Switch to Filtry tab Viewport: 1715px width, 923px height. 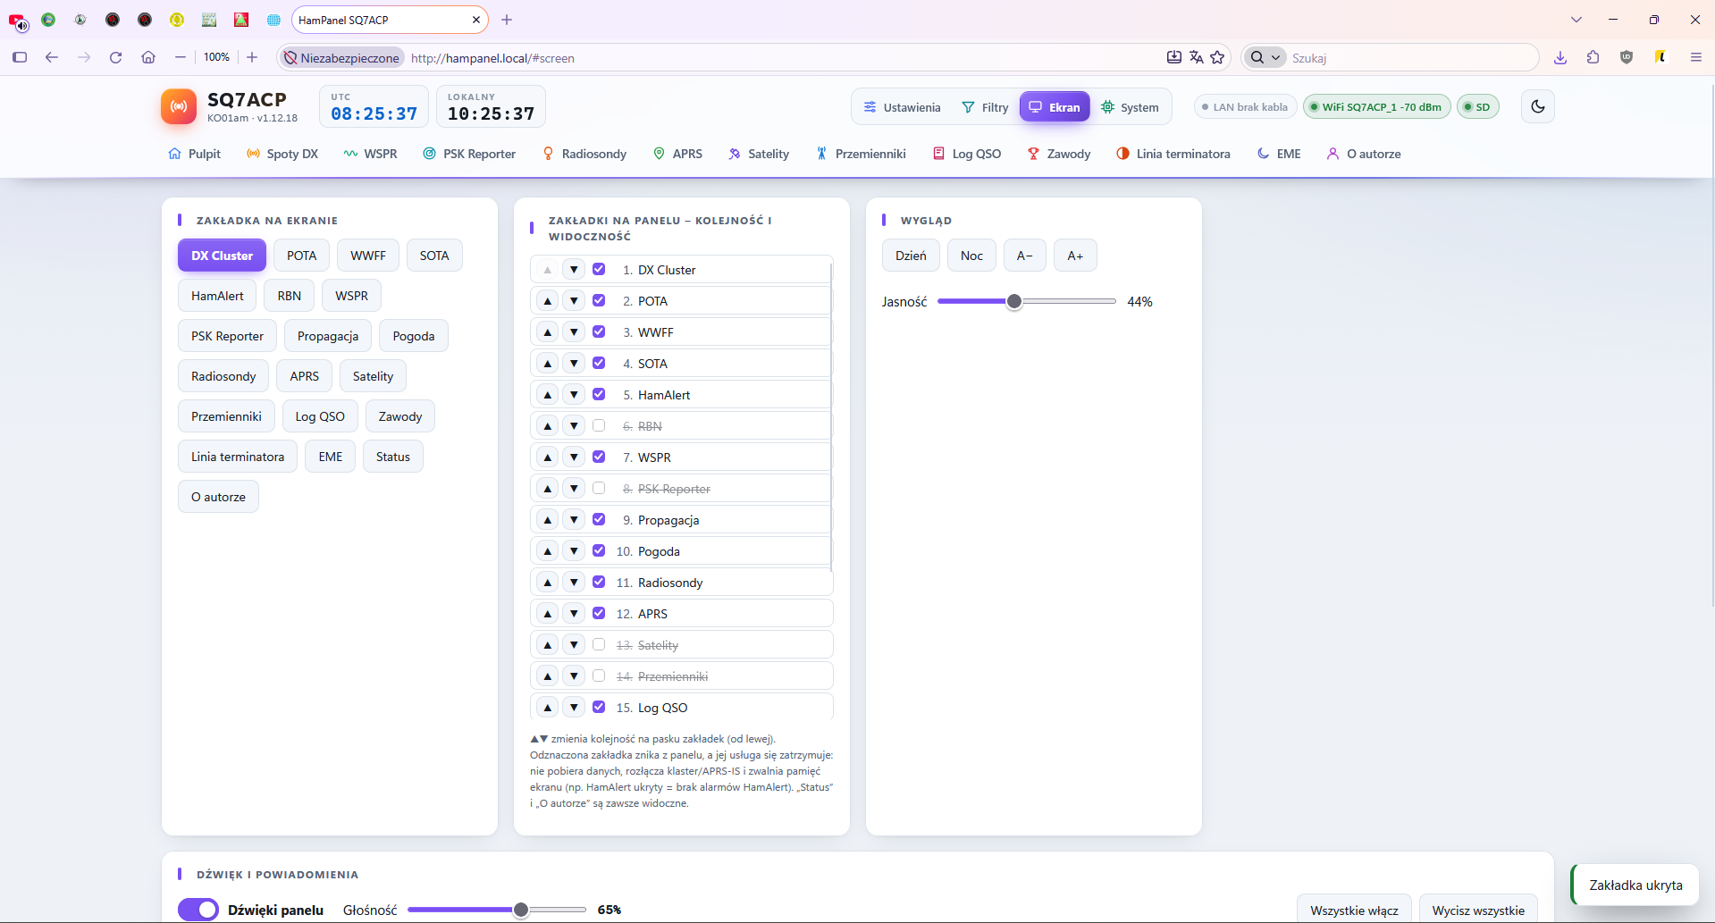pos(985,107)
